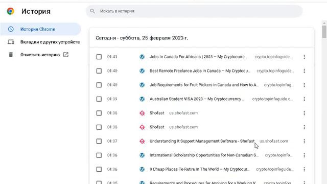
Task: Select the checkbox for Jobs In Canada For Africans
Action: click(x=99, y=57)
